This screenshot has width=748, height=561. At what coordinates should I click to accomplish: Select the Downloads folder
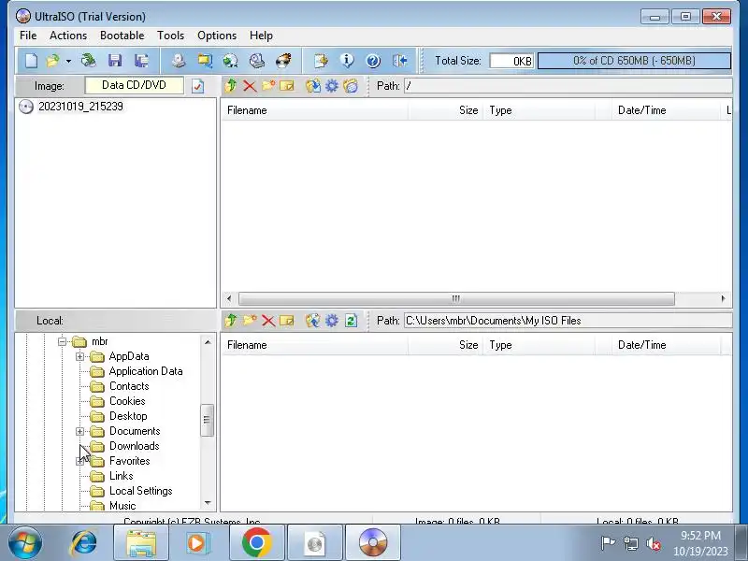tap(134, 446)
